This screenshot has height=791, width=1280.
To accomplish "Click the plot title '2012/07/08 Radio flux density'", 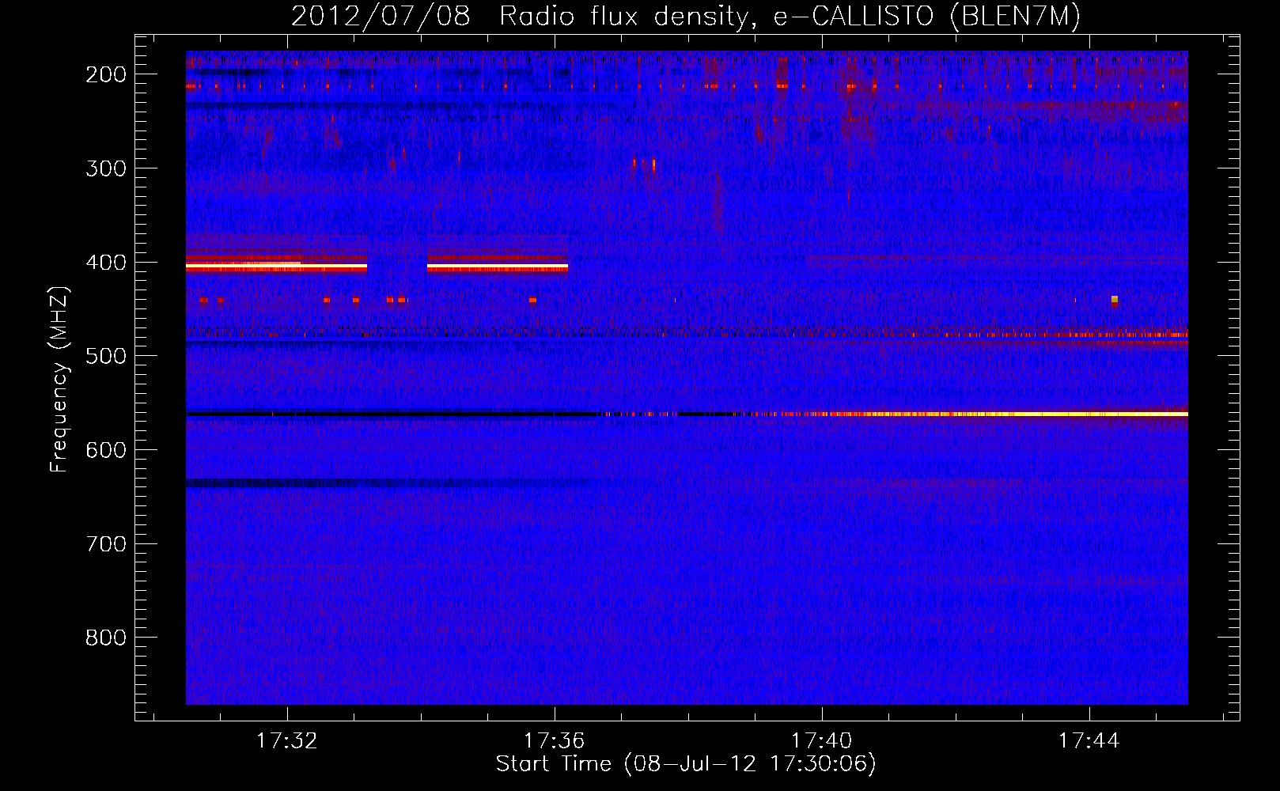I will (686, 16).
